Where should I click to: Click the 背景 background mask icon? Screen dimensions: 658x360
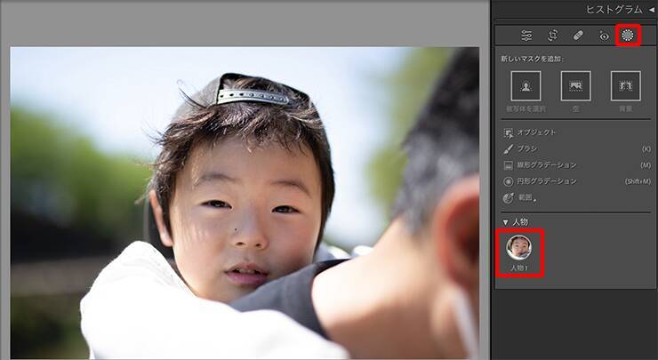(625, 85)
